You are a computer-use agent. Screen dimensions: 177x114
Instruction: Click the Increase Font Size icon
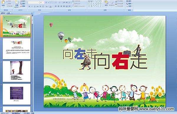(46, 2)
